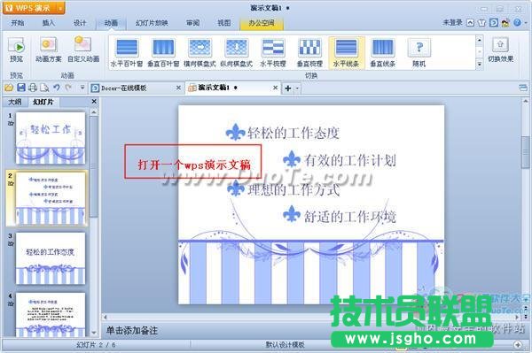The image size is (532, 353).
Task: Select Horizontal Lines (水平线条) transition
Action: click(346, 53)
